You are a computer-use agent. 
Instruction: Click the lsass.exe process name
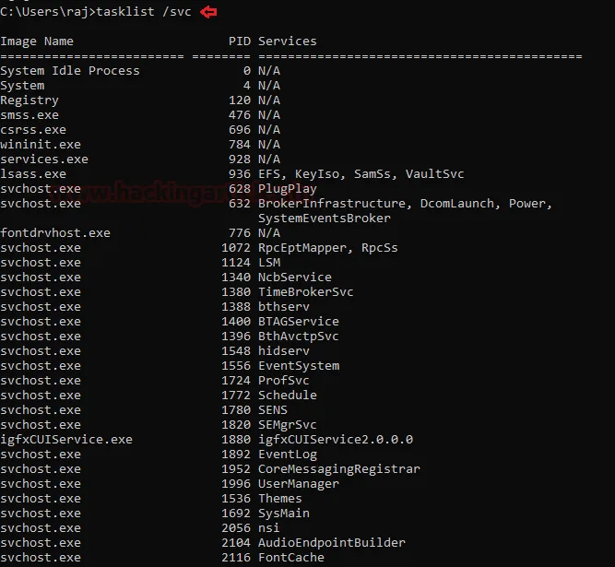click(x=33, y=174)
